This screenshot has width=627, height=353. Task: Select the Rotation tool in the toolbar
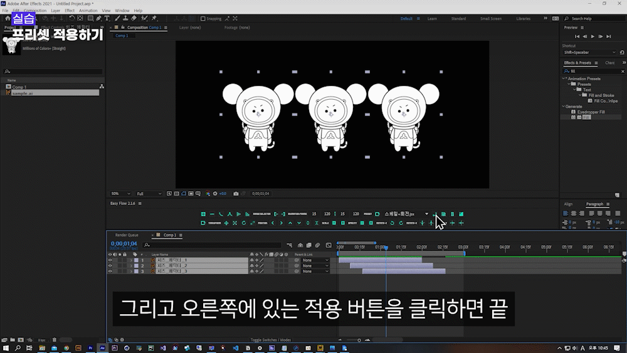71,18
